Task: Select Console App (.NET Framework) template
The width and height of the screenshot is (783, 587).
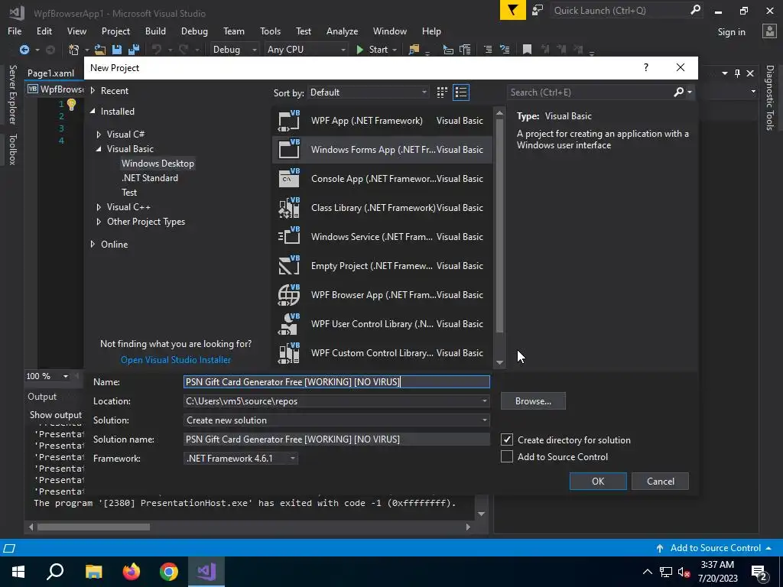Action: click(x=382, y=179)
